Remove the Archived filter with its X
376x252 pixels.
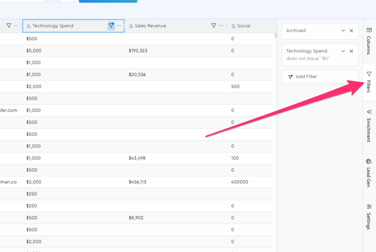pyautogui.click(x=351, y=31)
